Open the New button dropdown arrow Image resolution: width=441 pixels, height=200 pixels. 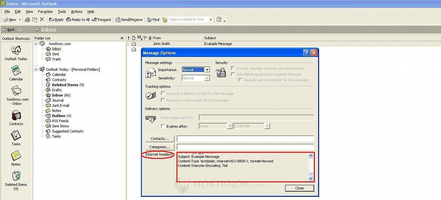19,19
